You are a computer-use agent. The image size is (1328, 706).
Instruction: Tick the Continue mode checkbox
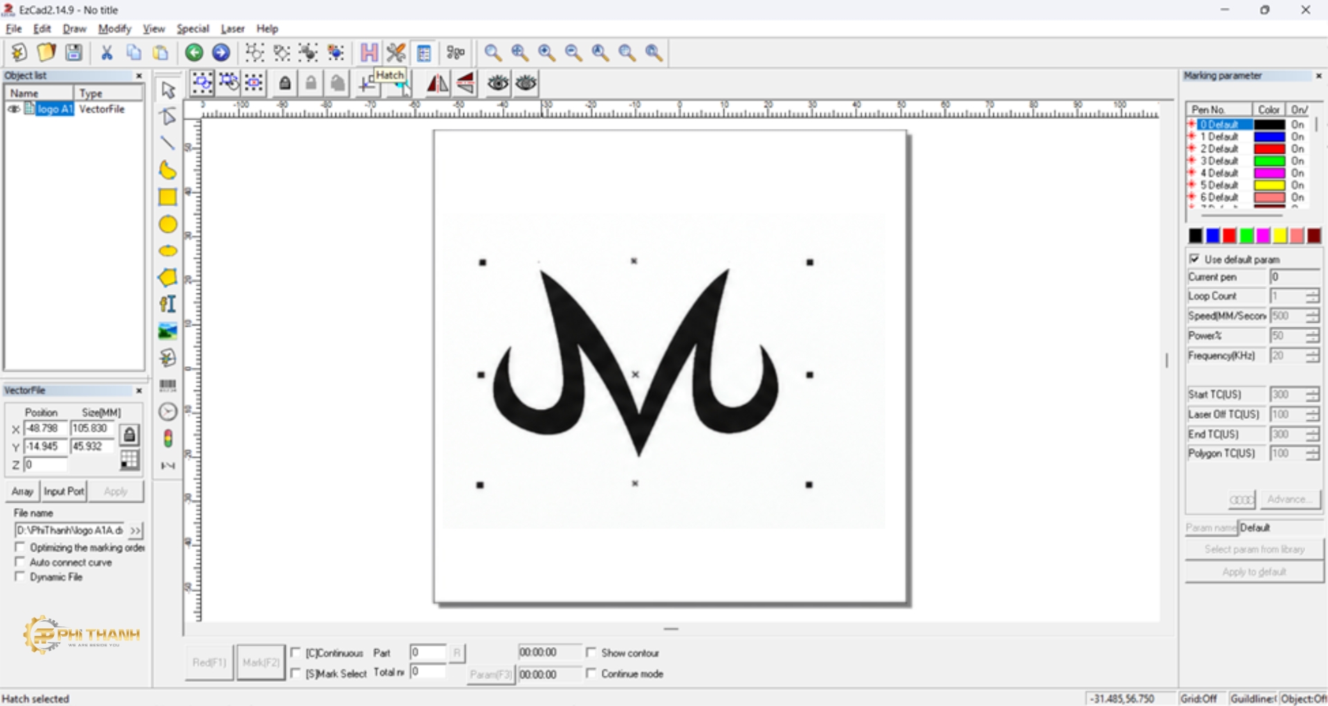pyautogui.click(x=591, y=673)
